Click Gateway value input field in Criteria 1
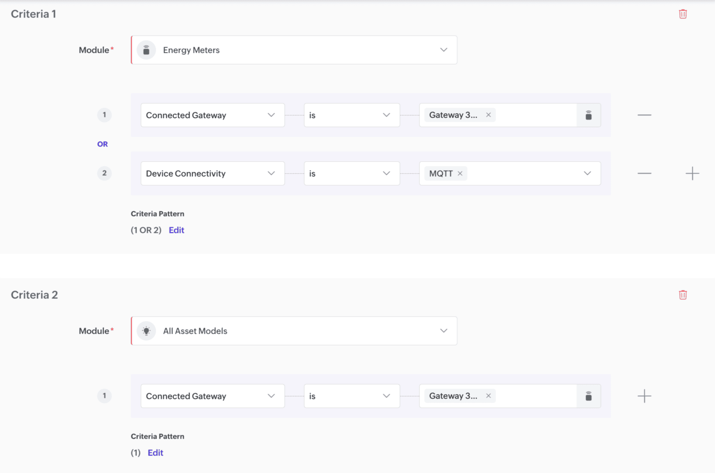The image size is (715, 473). (535, 115)
